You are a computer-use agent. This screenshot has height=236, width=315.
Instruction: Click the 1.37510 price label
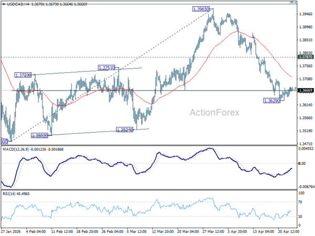pos(107,68)
